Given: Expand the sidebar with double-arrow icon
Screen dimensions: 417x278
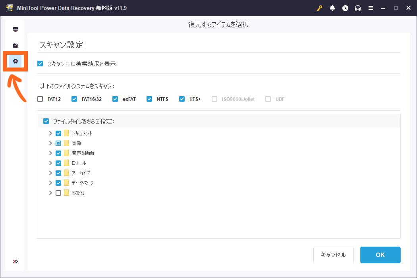Looking at the screenshot, I should coord(15,261).
